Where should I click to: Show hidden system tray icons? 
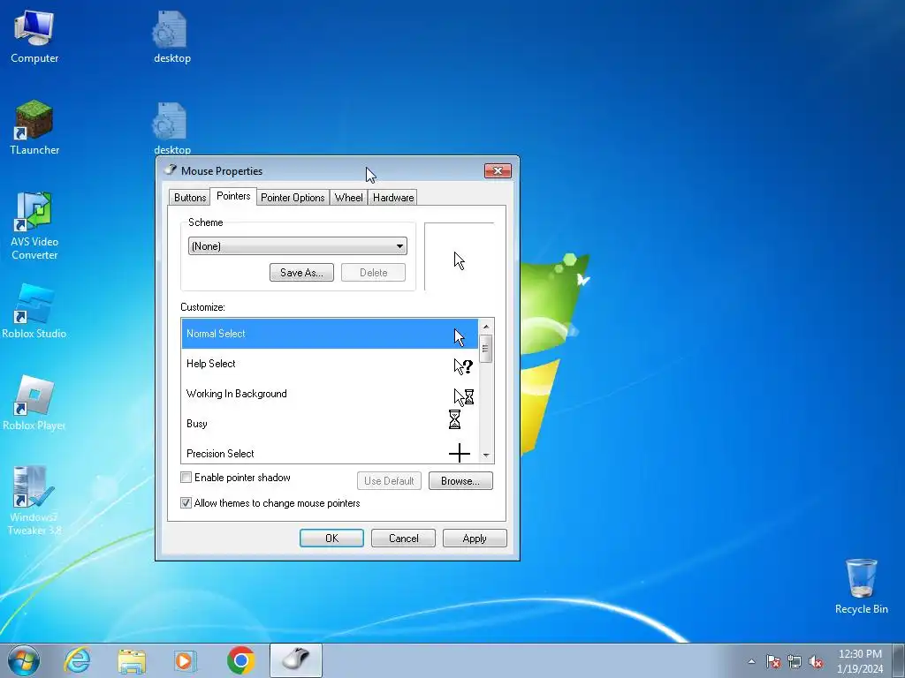(751, 661)
